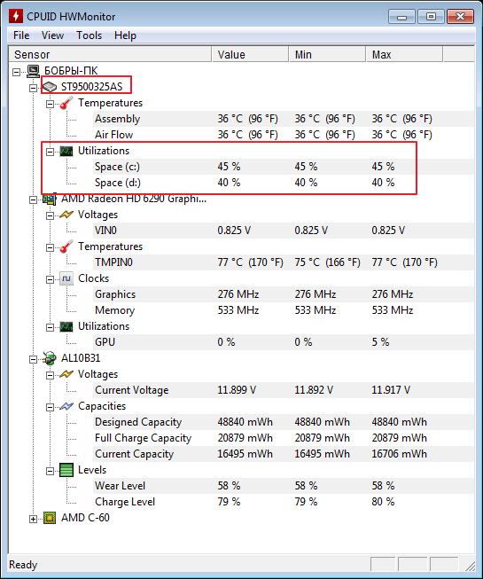Click the battery plug icon for AL10B31
Image resolution: width=483 pixels, height=579 pixels.
pos(50,358)
